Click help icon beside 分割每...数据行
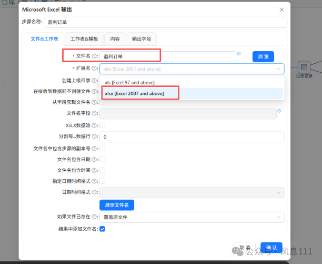Viewport: 322px width, 264px height. click(94, 136)
